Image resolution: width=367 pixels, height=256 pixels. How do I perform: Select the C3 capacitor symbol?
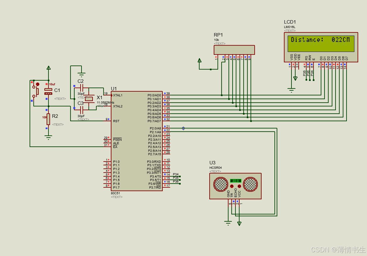(x=82, y=110)
